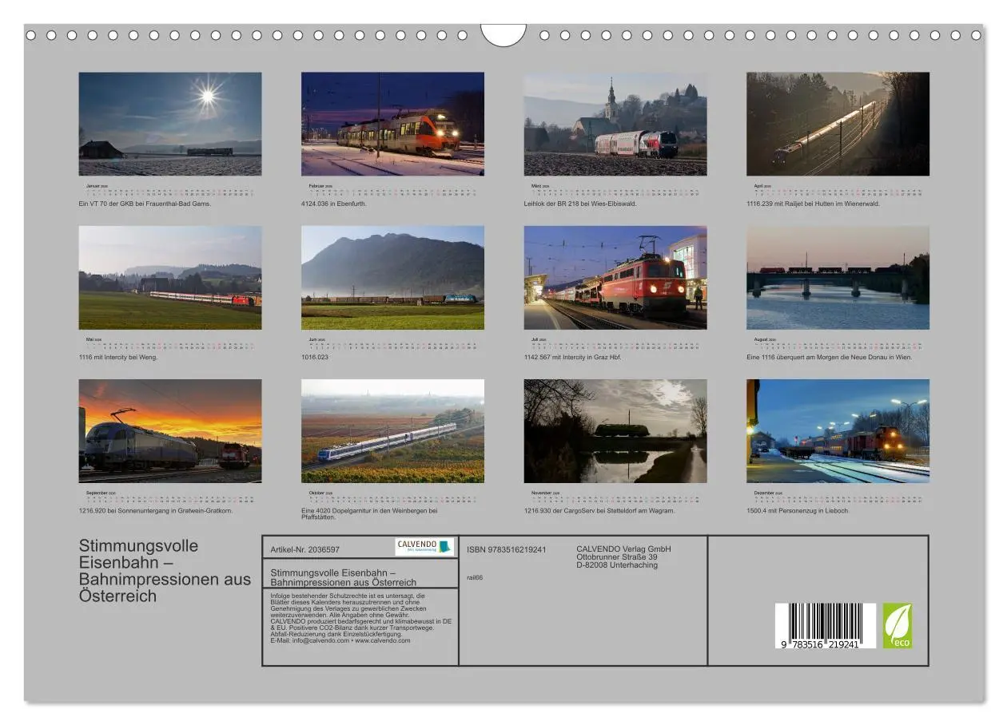Click the CALVENDO logo beside Artikel-Nr.
The width and height of the screenshot is (1007, 725).
click(x=424, y=546)
